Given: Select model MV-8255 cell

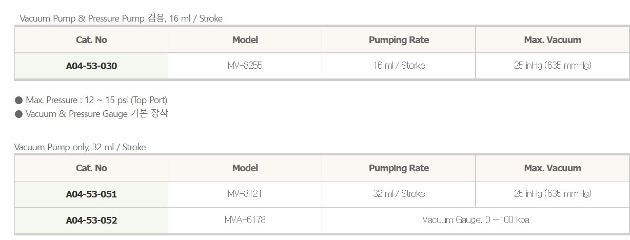Looking at the screenshot, I should point(245,66).
